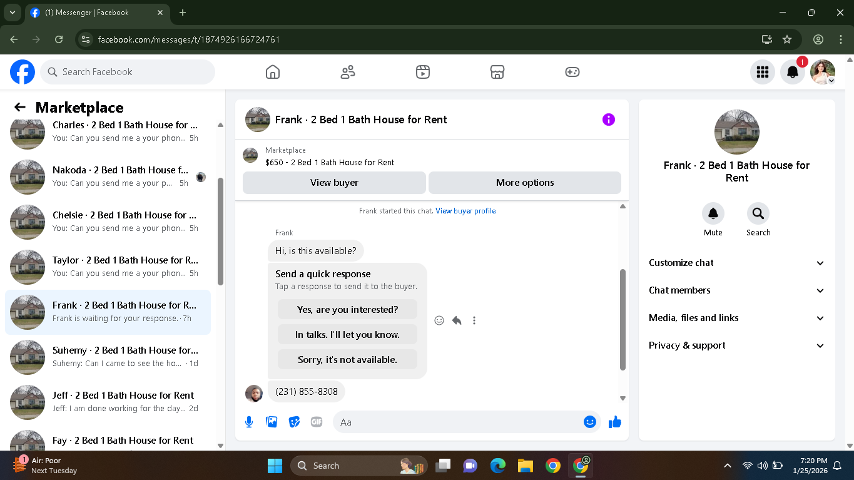React to message with emoji icon
Image resolution: width=854 pixels, height=480 pixels.
439,320
